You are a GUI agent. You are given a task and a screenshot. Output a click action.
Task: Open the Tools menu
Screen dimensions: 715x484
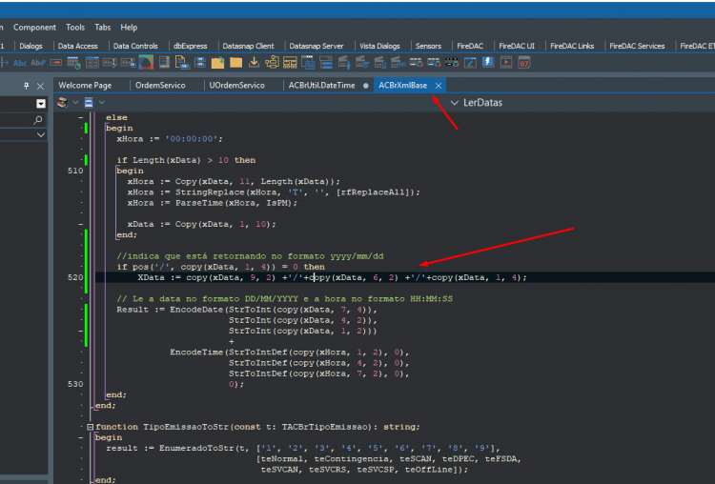click(x=75, y=28)
